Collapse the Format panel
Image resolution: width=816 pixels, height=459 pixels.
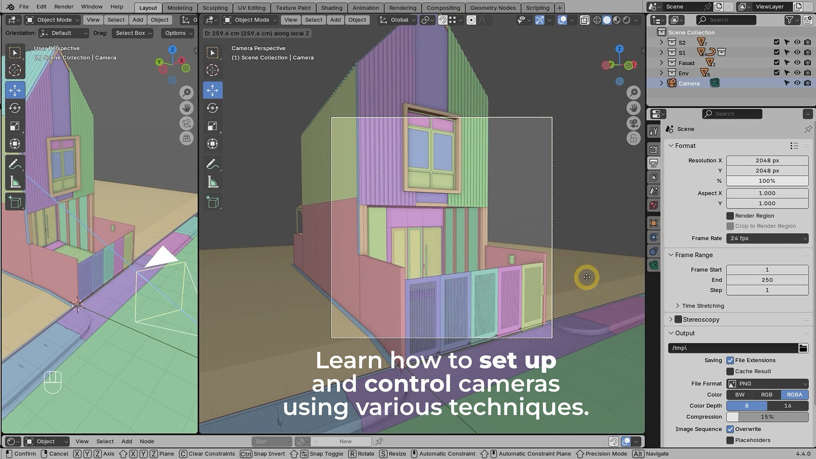tap(671, 146)
